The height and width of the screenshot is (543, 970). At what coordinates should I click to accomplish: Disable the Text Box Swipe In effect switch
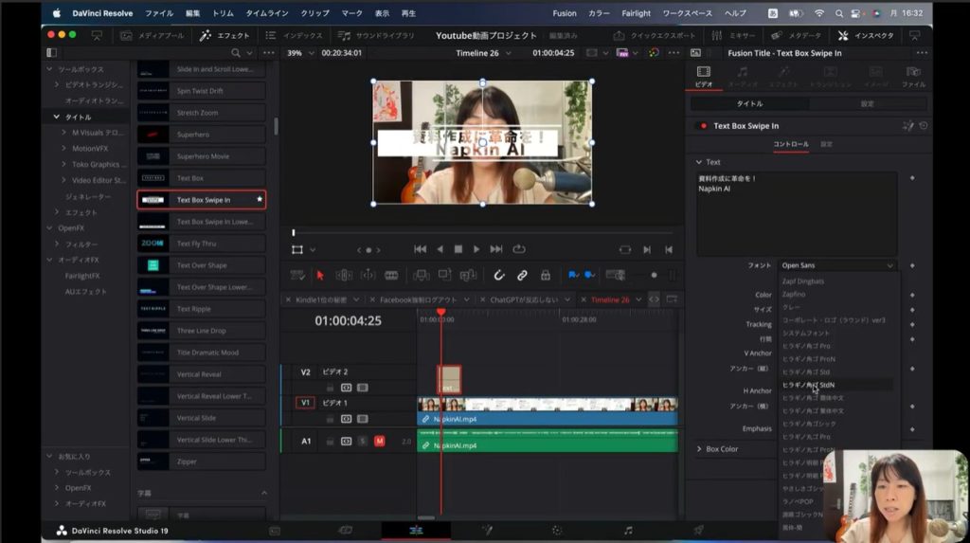coord(702,125)
